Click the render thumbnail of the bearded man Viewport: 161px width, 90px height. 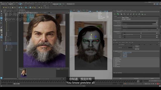click(24, 73)
